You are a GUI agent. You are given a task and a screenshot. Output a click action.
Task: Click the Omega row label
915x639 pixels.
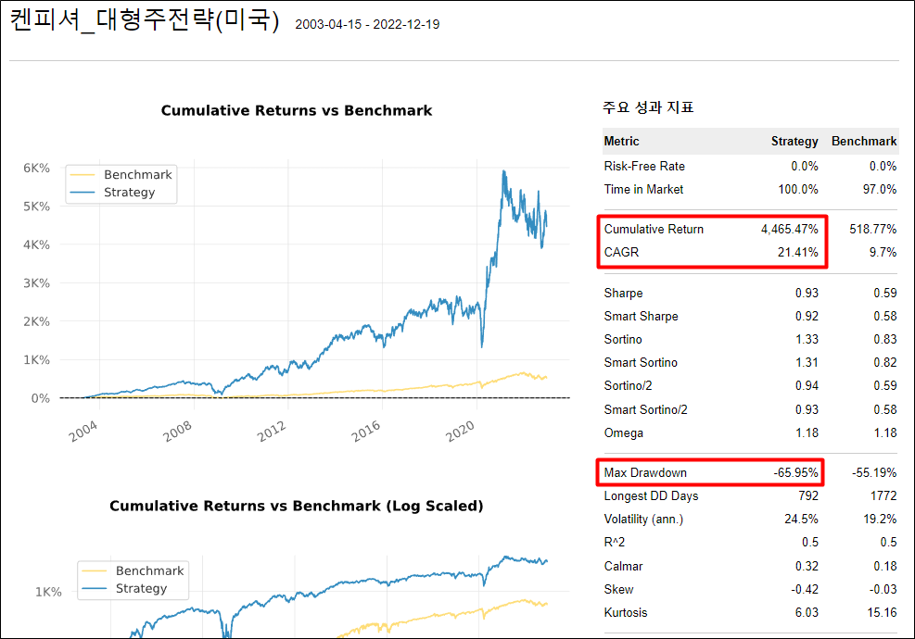pos(623,432)
